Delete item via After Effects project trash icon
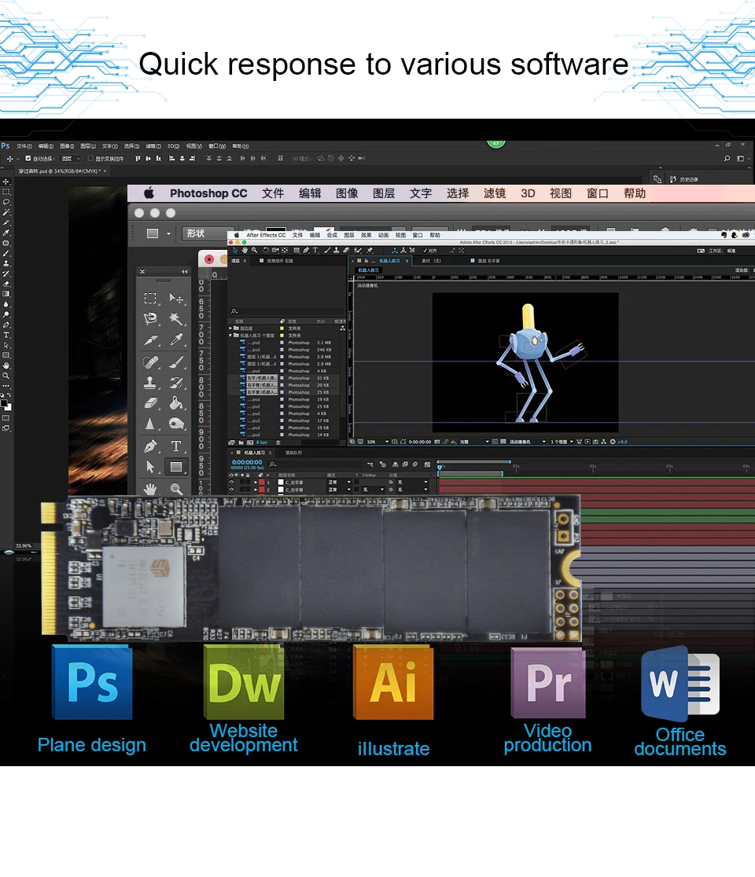 tap(278, 442)
